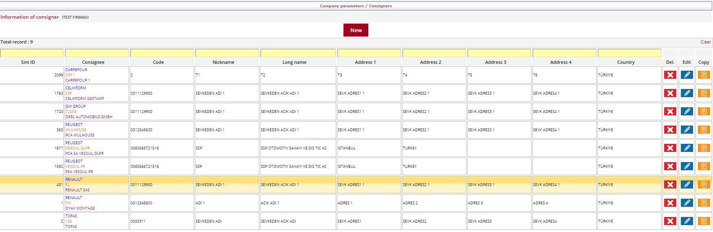Delete the Renault SAS record
The image size is (713, 232).
670,184
